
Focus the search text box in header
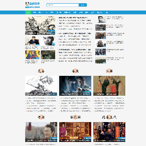pos(63,5)
